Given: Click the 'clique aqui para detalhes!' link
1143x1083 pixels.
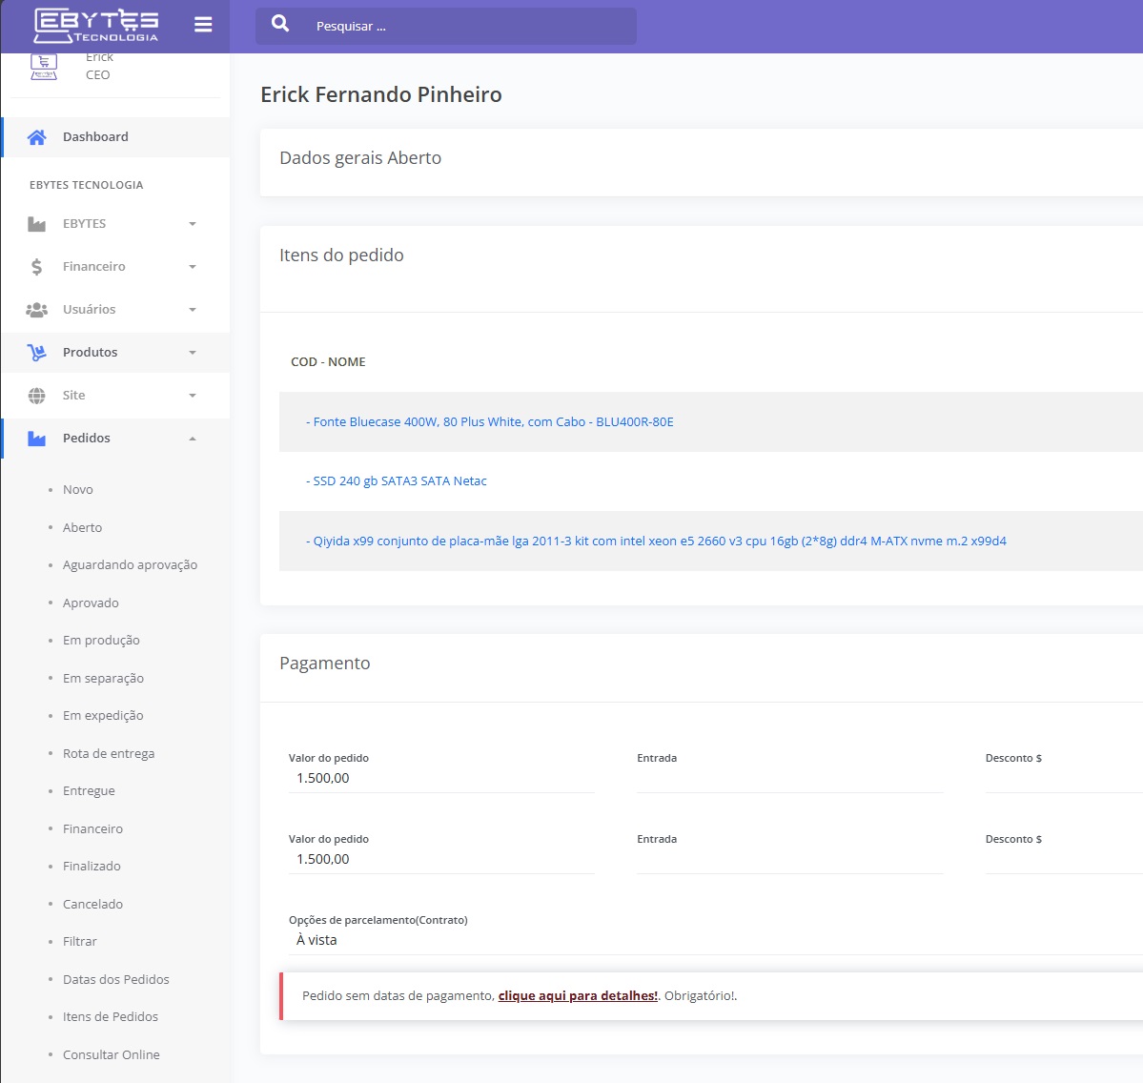Looking at the screenshot, I should (578, 995).
